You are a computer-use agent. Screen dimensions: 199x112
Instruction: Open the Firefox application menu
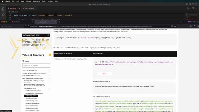tap(8, 1)
